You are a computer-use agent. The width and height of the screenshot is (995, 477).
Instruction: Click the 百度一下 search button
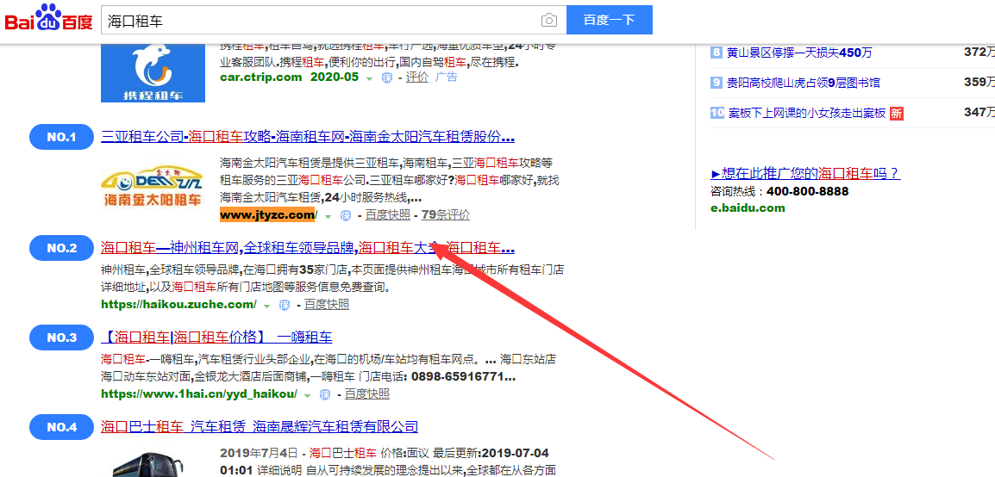(x=610, y=21)
